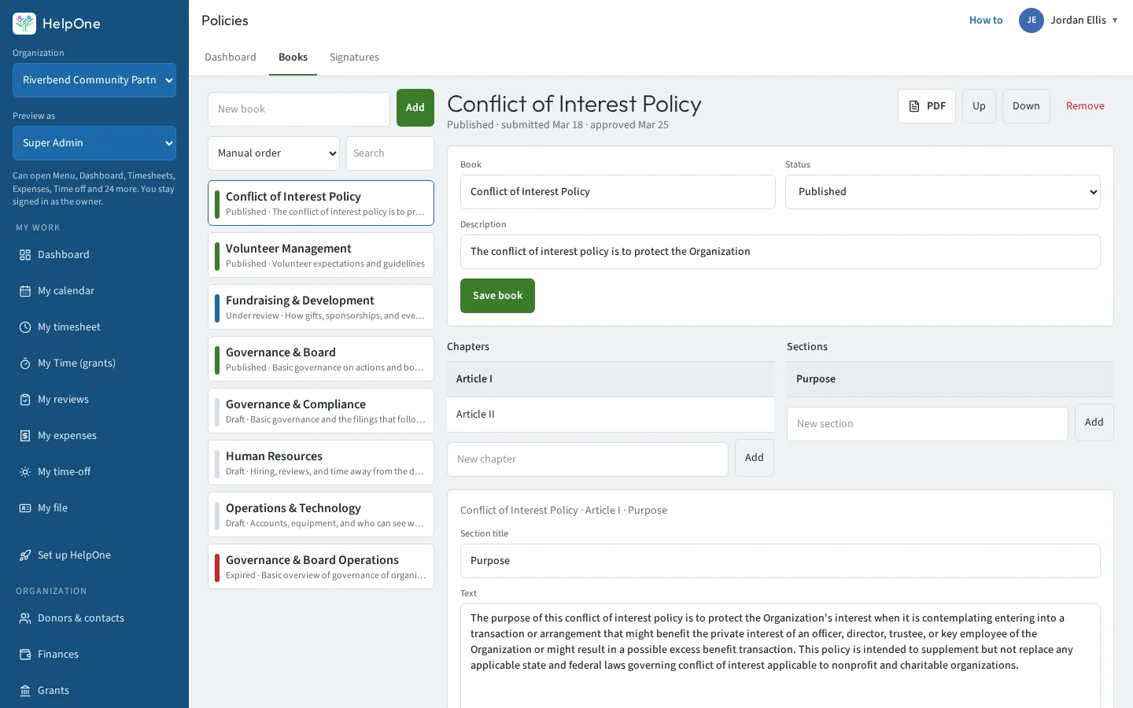Click the Finances wallet icon
The image size is (1133, 708).
(x=25, y=655)
